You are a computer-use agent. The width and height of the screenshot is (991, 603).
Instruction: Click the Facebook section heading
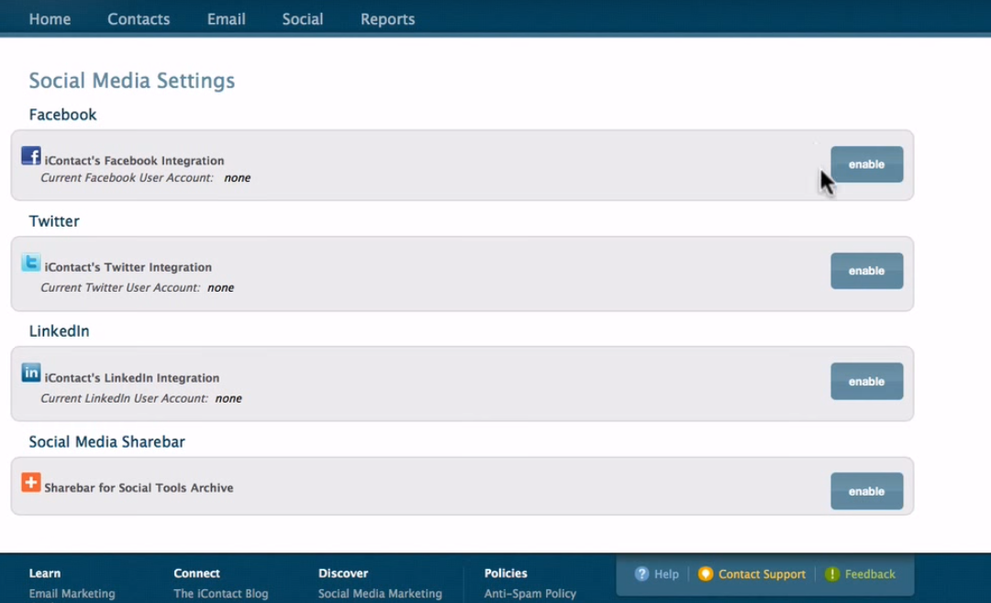click(x=62, y=115)
